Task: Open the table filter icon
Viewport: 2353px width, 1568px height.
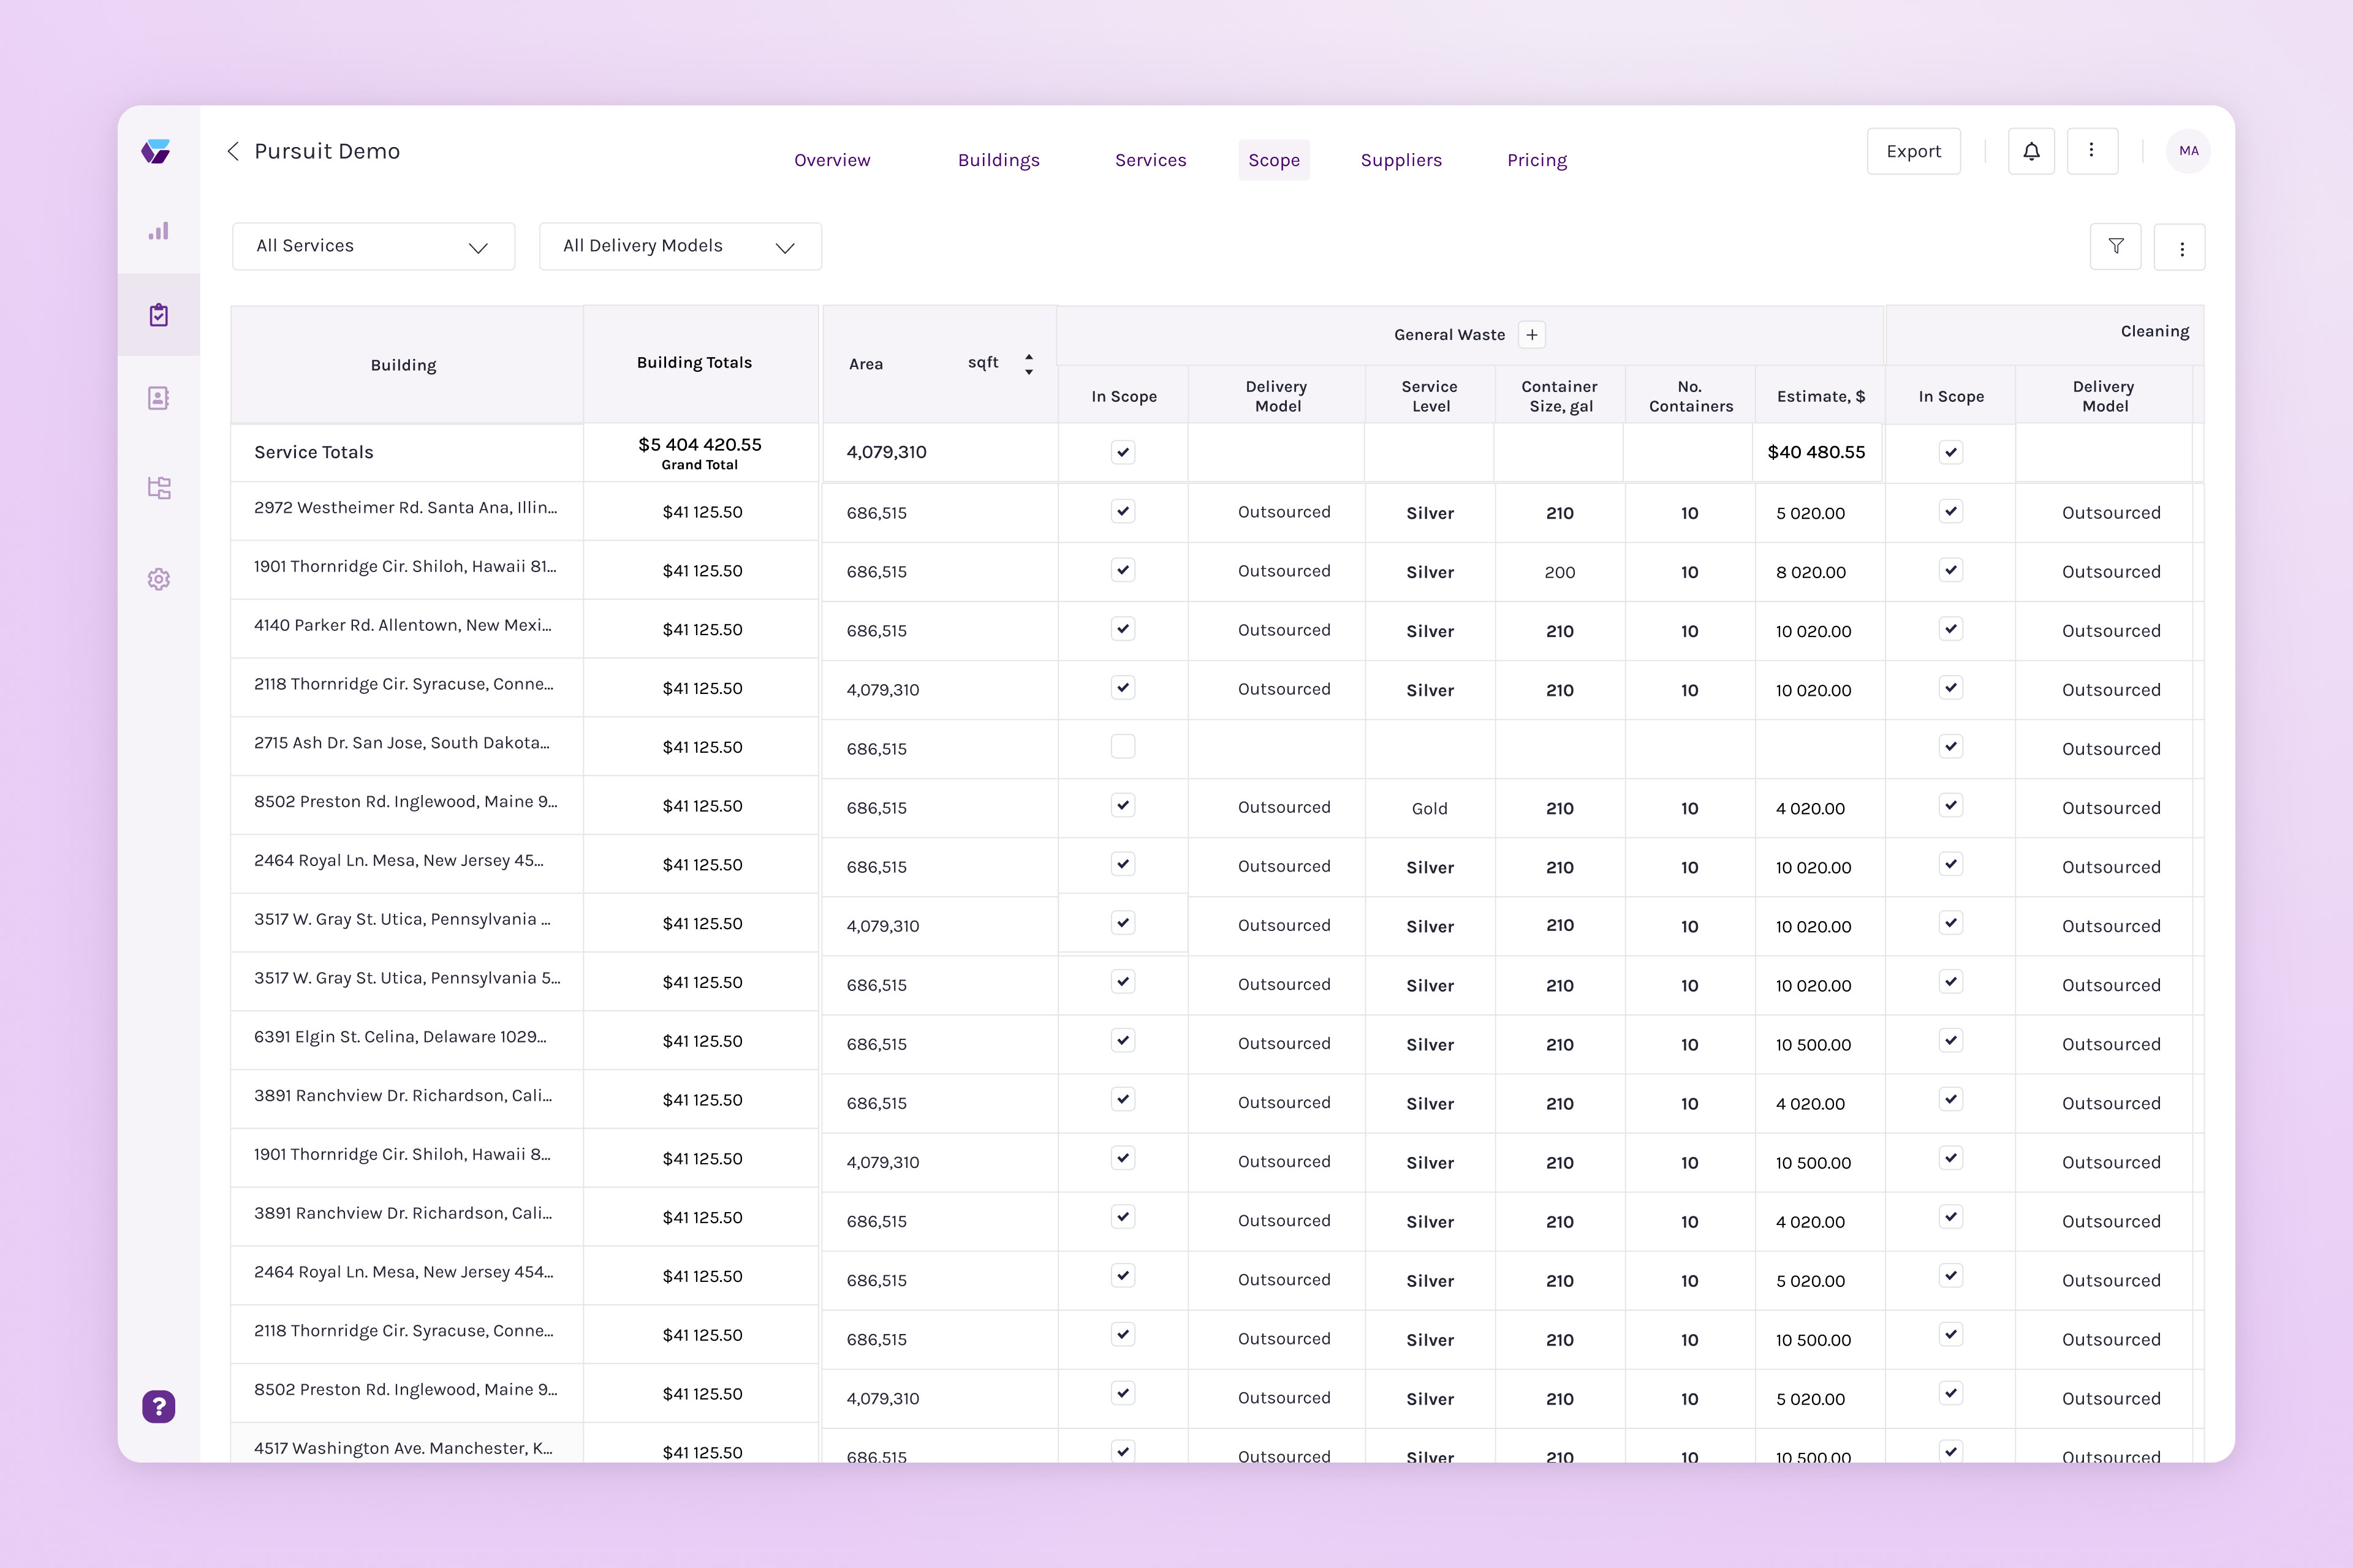Action: 2116,246
